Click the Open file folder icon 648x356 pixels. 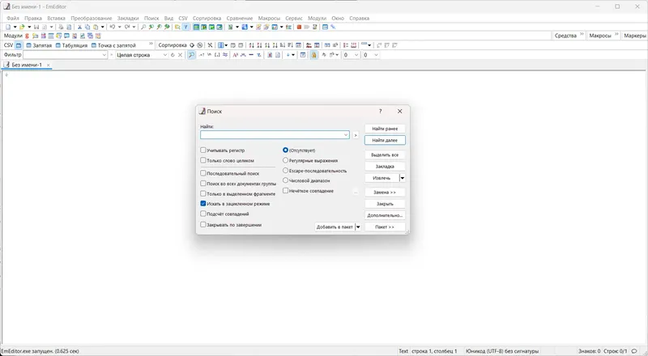click(x=22, y=27)
